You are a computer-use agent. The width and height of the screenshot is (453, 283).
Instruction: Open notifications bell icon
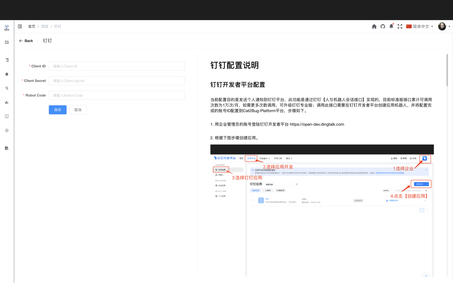(391, 26)
